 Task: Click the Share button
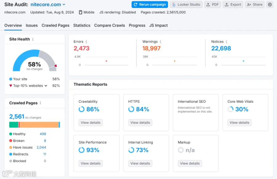pyautogui.click(x=255, y=5)
